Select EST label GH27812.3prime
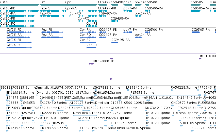The height and width of the screenshot is (132, 216). [x=107, y=88]
